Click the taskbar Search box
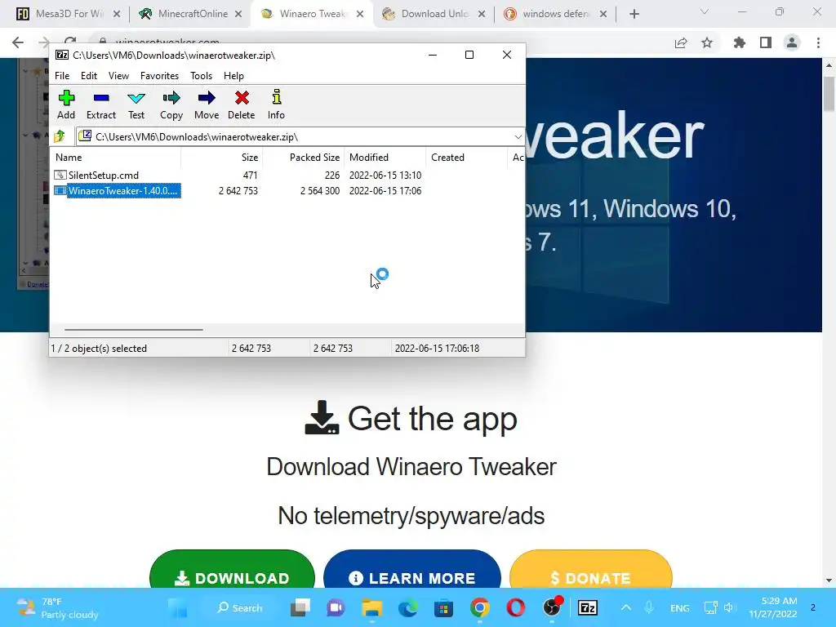This screenshot has width=836, height=627. click(x=240, y=607)
